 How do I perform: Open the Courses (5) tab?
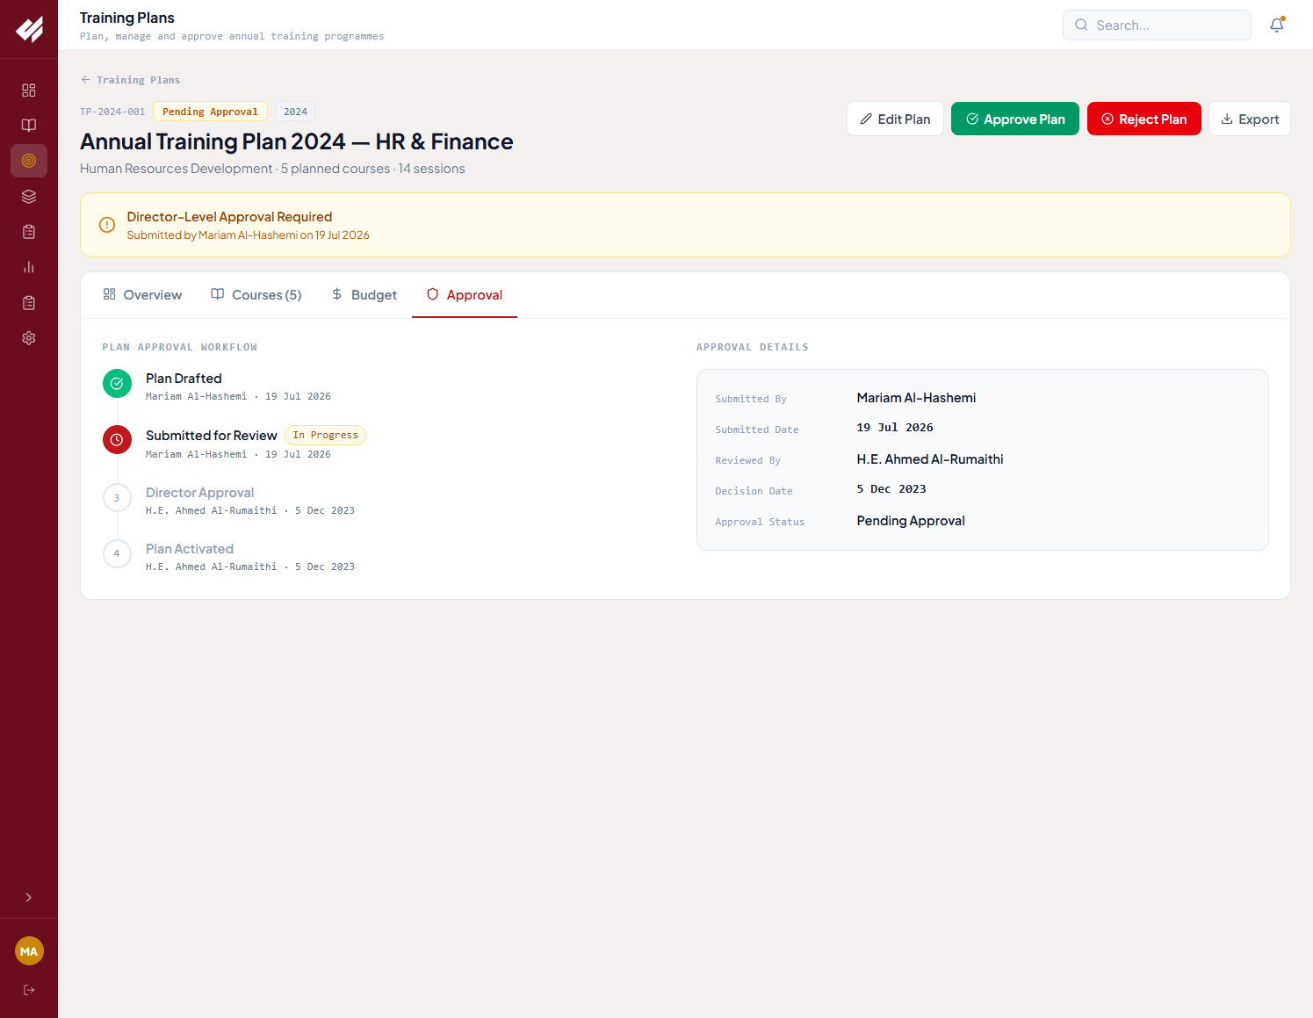point(256,295)
